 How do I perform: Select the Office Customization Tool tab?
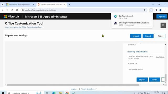click(51, 5)
